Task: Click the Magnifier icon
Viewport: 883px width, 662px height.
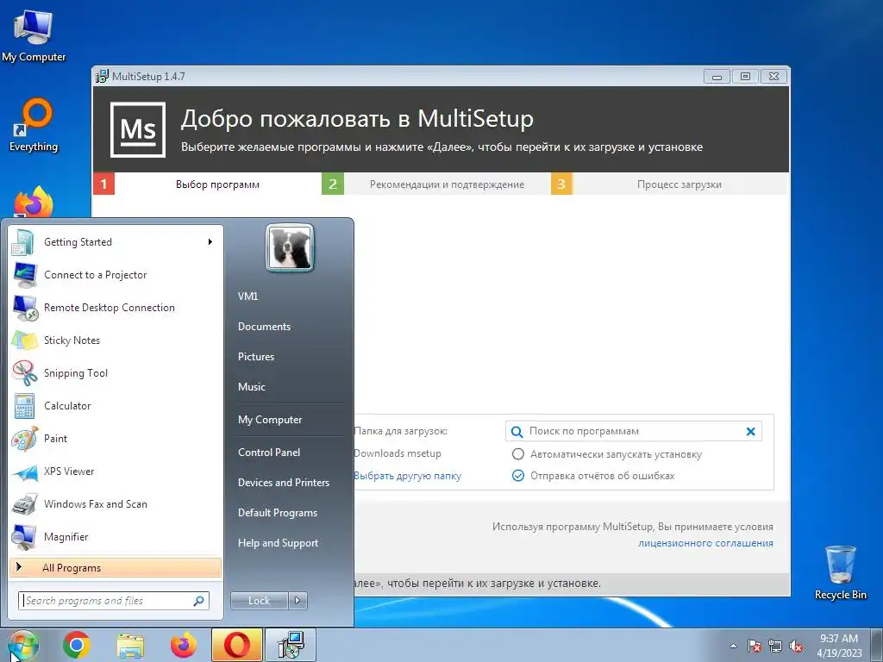Action: point(25,537)
